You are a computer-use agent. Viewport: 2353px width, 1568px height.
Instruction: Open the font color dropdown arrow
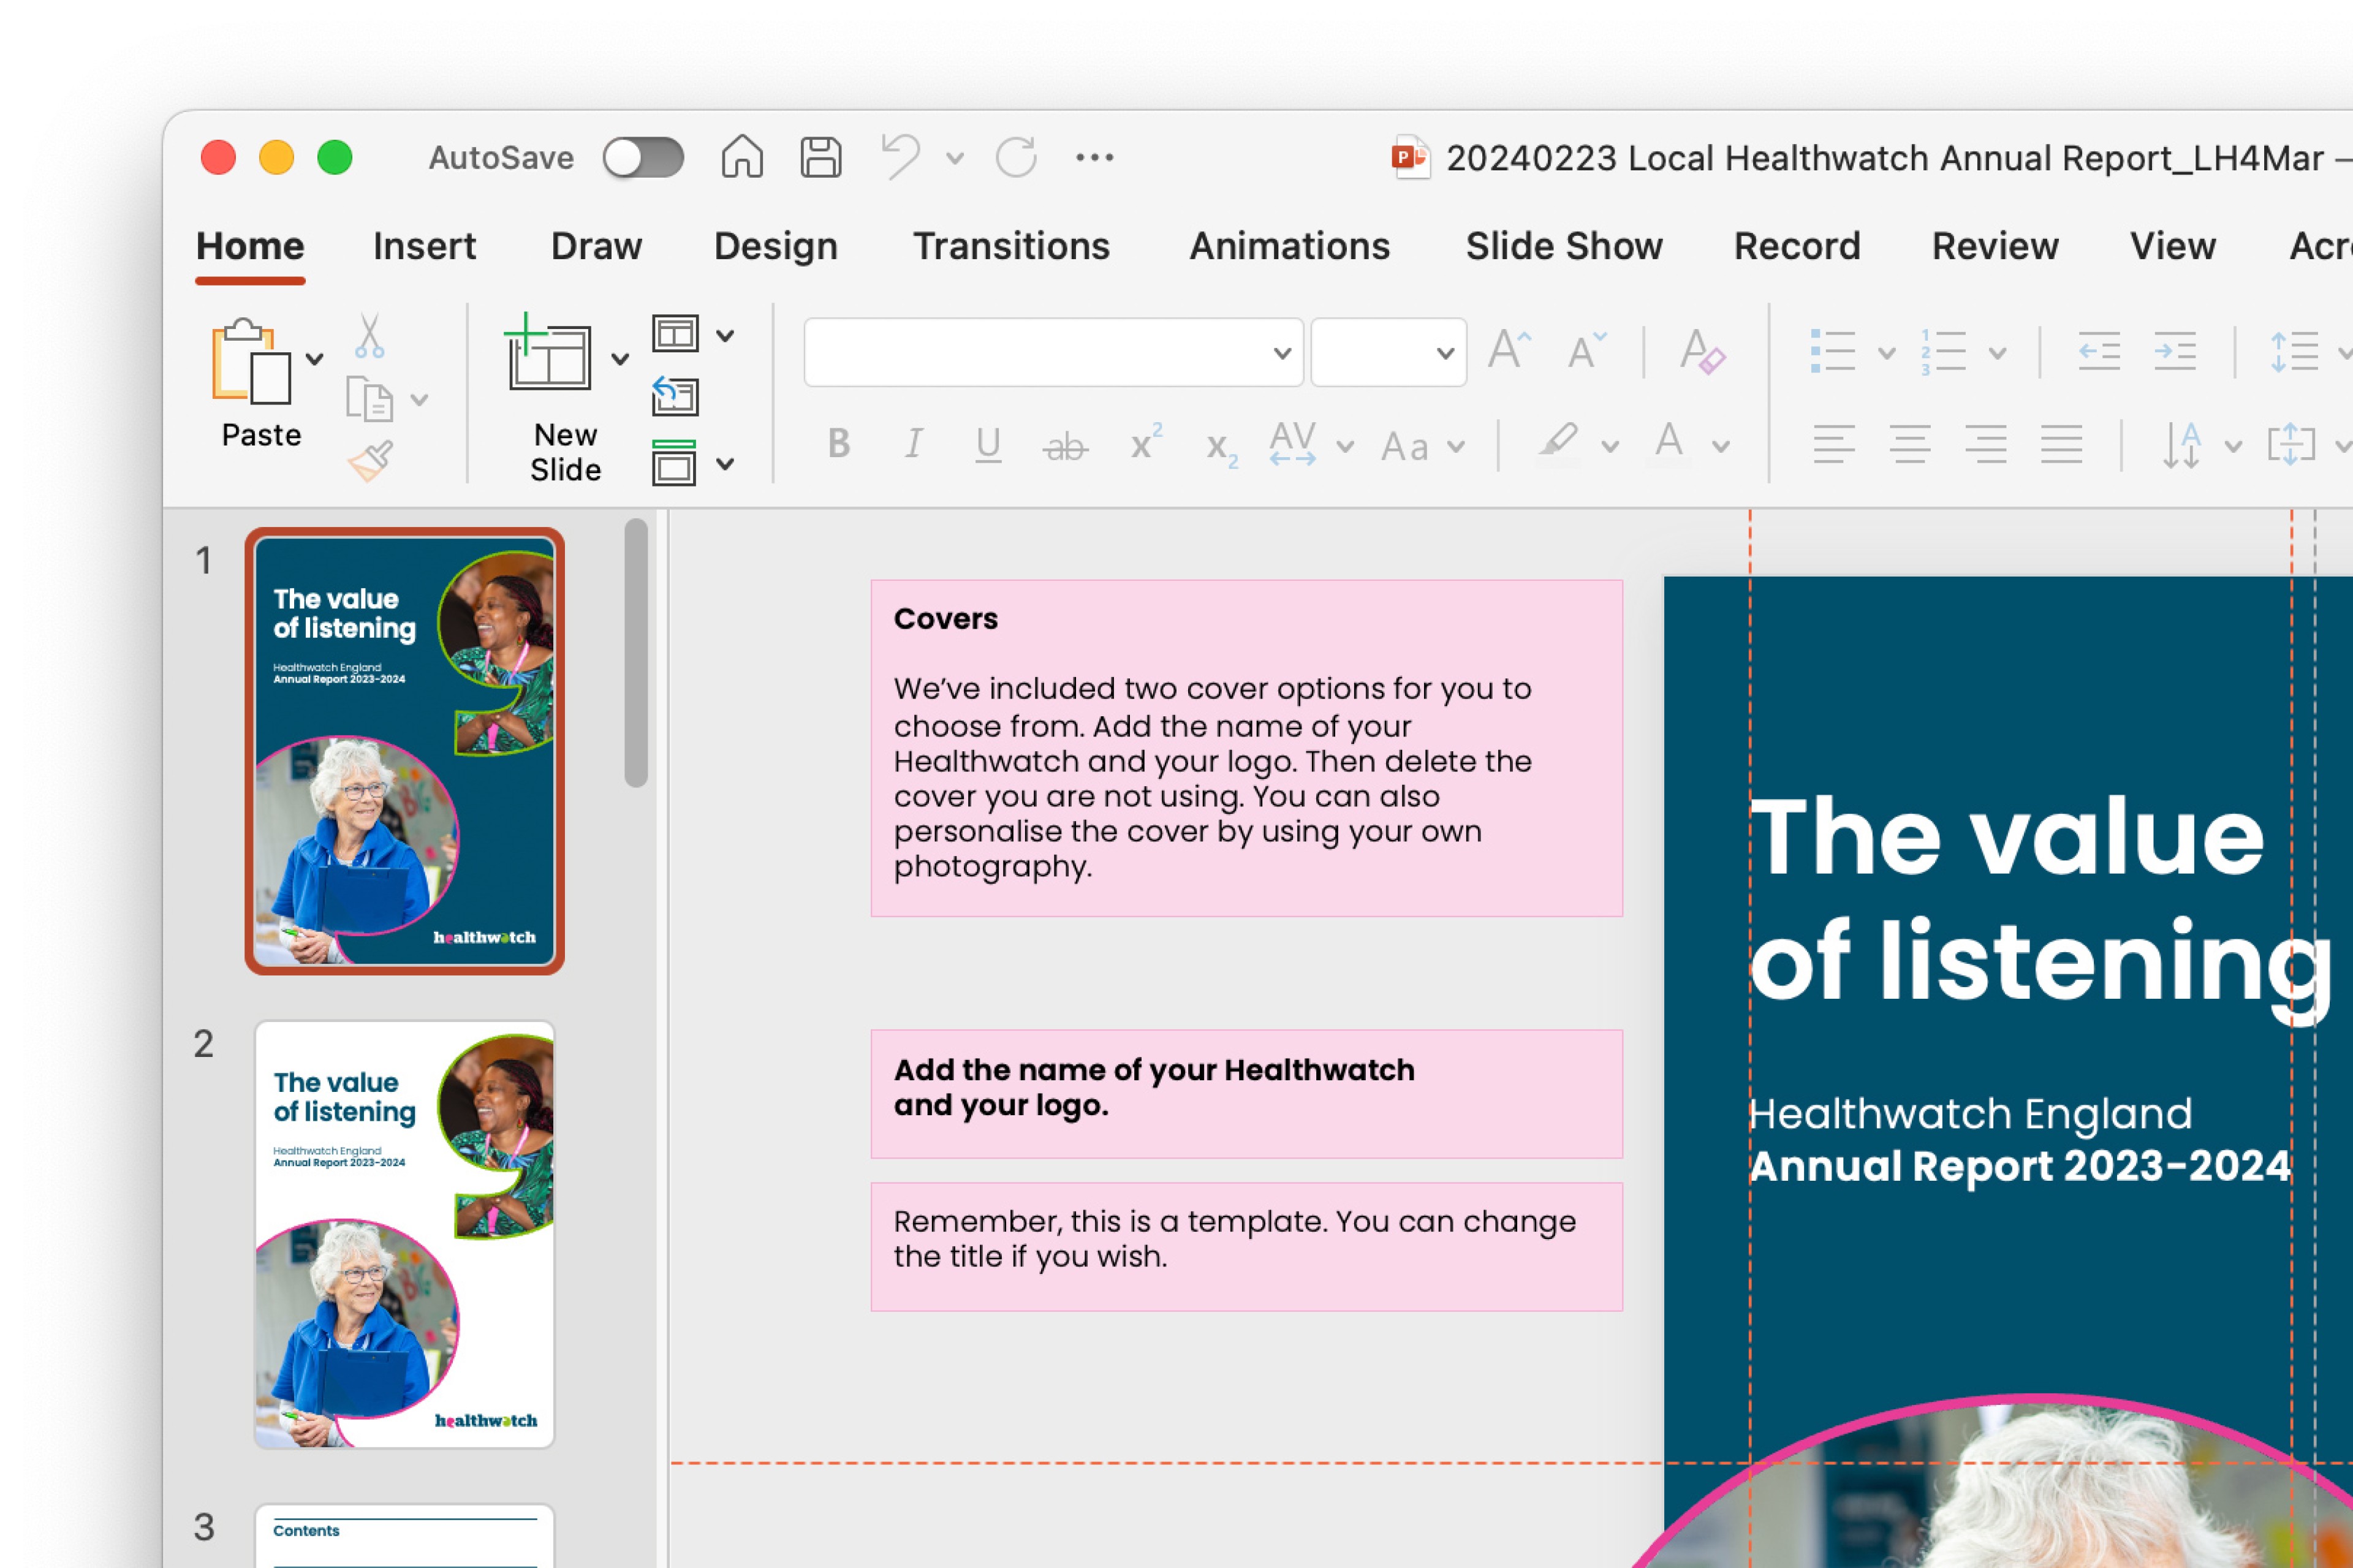pos(1720,447)
